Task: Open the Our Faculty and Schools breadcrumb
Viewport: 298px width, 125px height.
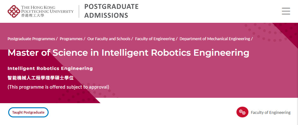Action: point(109,39)
